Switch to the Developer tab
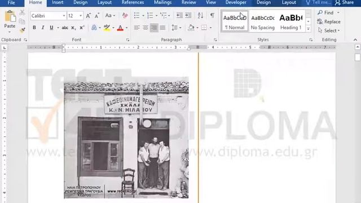This screenshot has width=361, height=203. 236,3
